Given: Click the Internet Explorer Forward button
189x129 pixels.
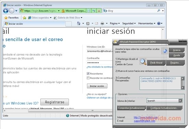Looking at the screenshot, I should pyautogui.click(x=12, y=11).
